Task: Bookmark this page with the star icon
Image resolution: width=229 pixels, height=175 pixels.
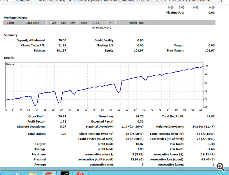Action: 221,1
